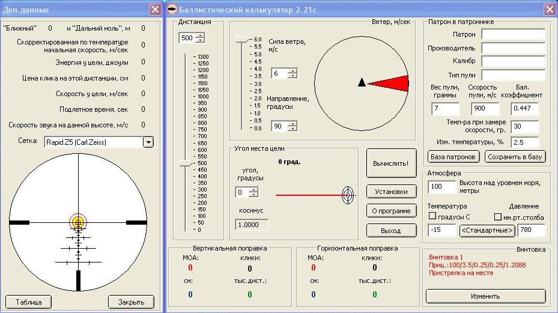Click the temperature field showing -15
This screenshot has width=558, height=313.
coord(441,230)
